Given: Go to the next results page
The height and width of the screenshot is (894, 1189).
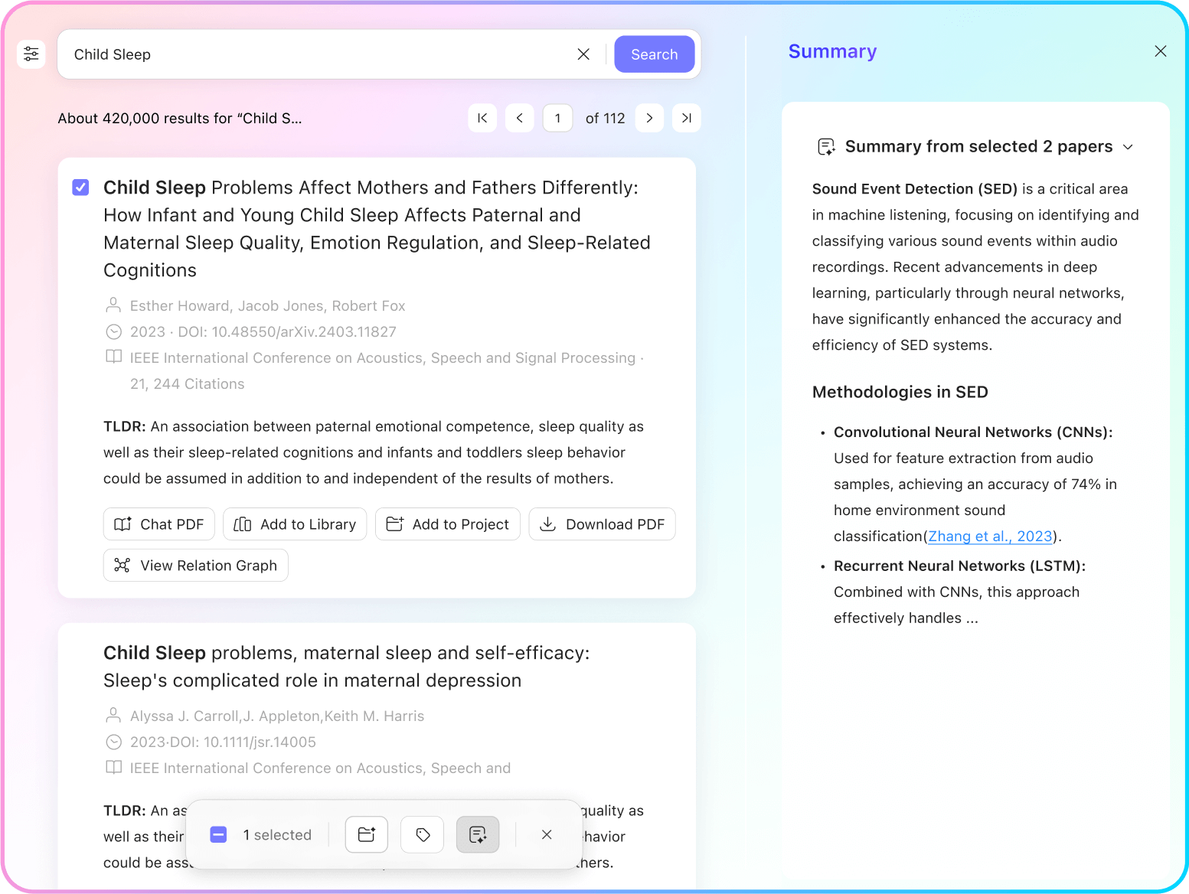Looking at the screenshot, I should click(x=649, y=118).
